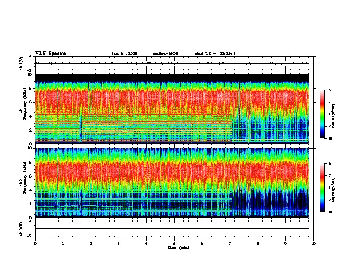The width and height of the screenshot is (353, 273).
Task: Select the ch.2 "Frequency (kHz)" axis label
Action: pos(25,178)
